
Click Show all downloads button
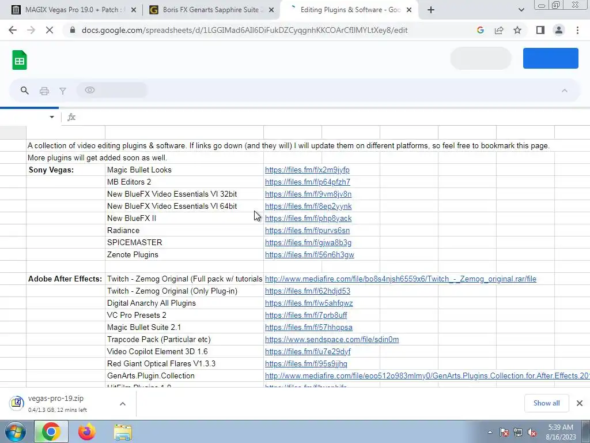[x=546, y=403]
